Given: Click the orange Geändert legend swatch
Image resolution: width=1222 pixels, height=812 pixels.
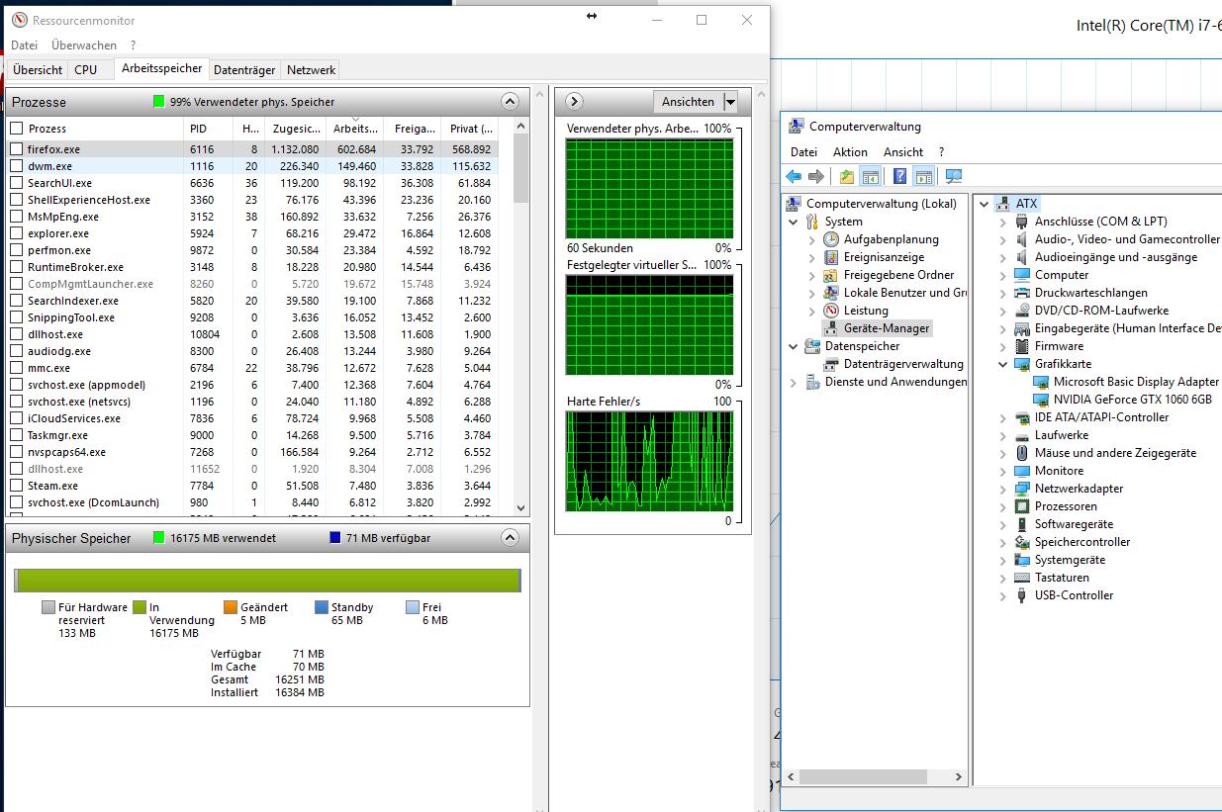Looking at the screenshot, I should point(232,607).
